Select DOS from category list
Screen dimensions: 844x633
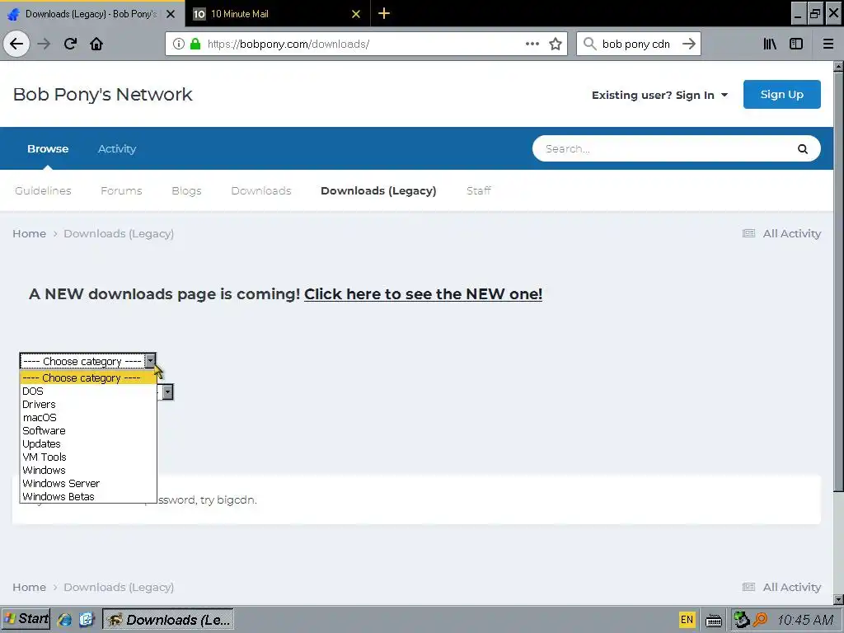tap(88, 392)
